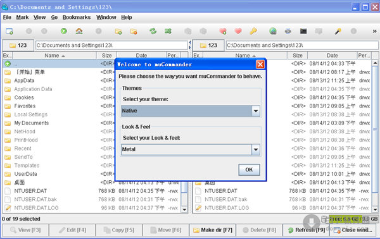Click the green go-to-parent-folder arrow icon
The image size is (380, 239).
pos(64,31)
